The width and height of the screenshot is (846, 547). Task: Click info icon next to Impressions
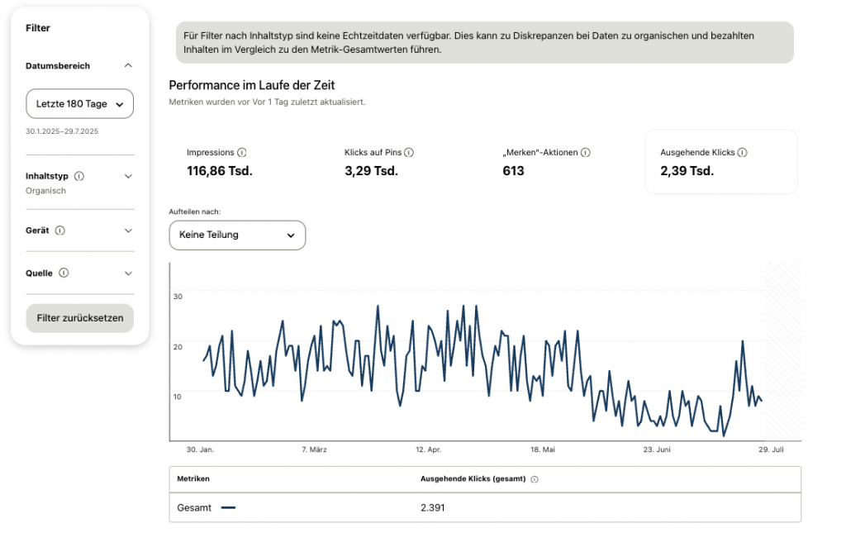[x=242, y=153]
